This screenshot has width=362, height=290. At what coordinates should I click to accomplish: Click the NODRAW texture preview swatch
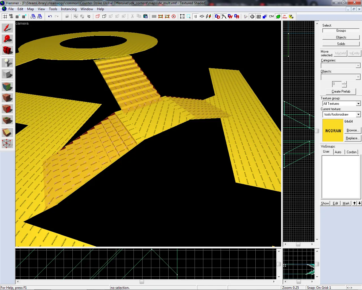[x=333, y=130]
